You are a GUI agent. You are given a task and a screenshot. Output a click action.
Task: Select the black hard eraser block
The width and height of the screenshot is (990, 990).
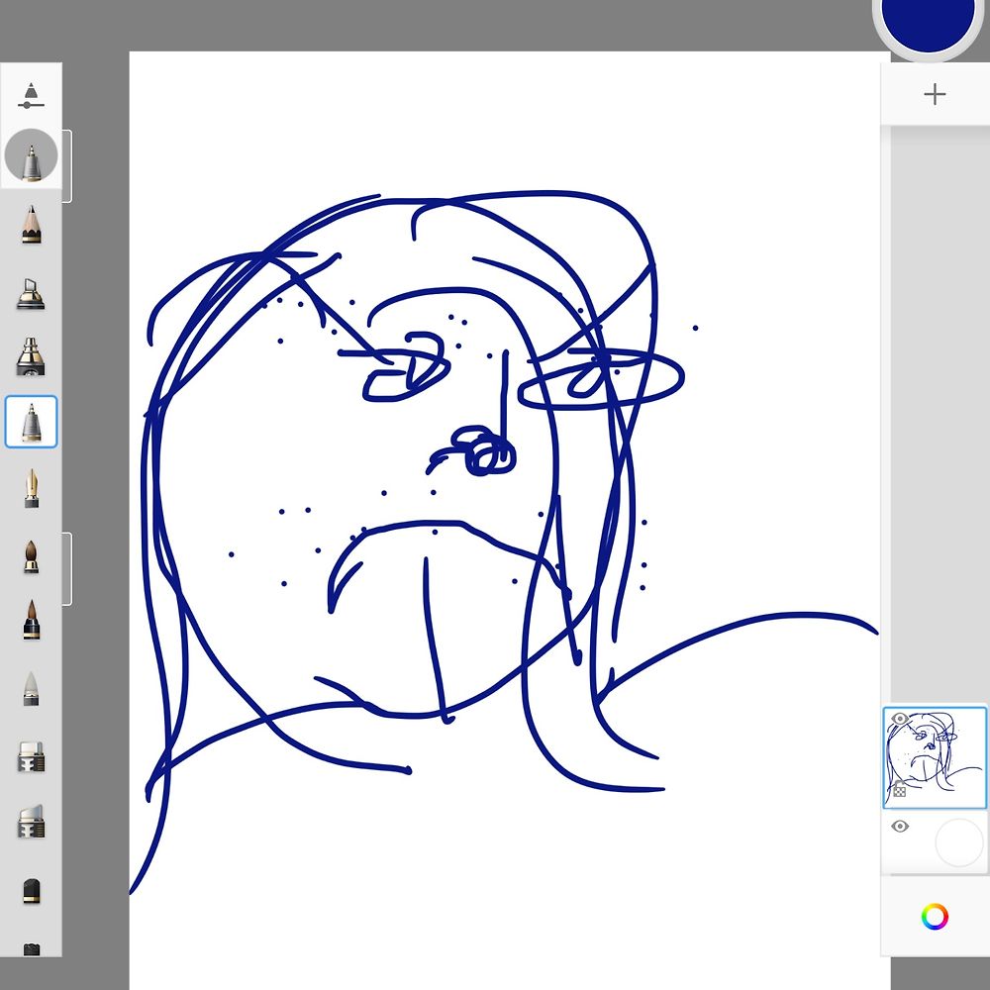pos(31,890)
